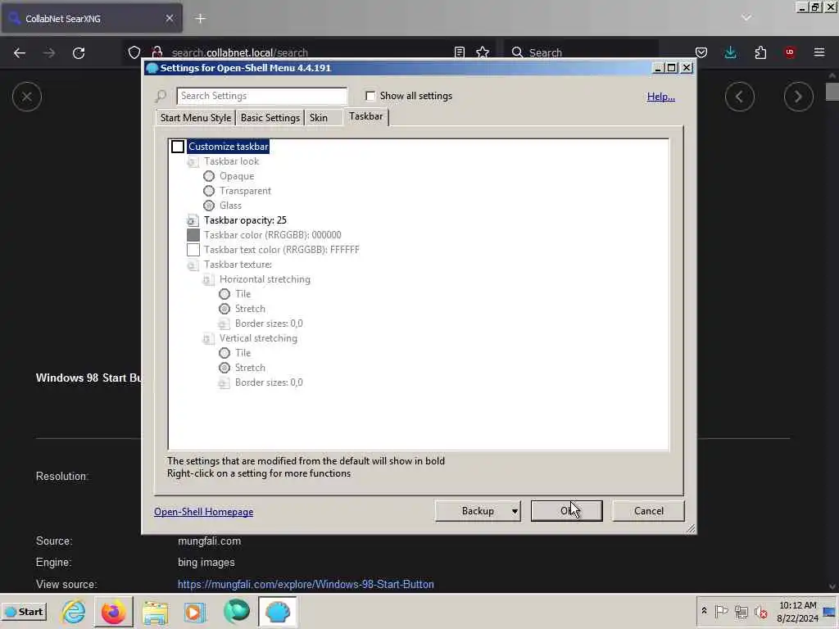Click the muted volume tray icon
The width and height of the screenshot is (839, 629).
pos(761,611)
